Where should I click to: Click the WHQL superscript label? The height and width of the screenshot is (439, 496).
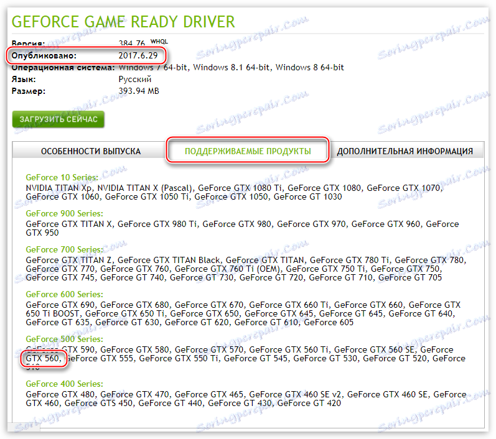tap(159, 42)
